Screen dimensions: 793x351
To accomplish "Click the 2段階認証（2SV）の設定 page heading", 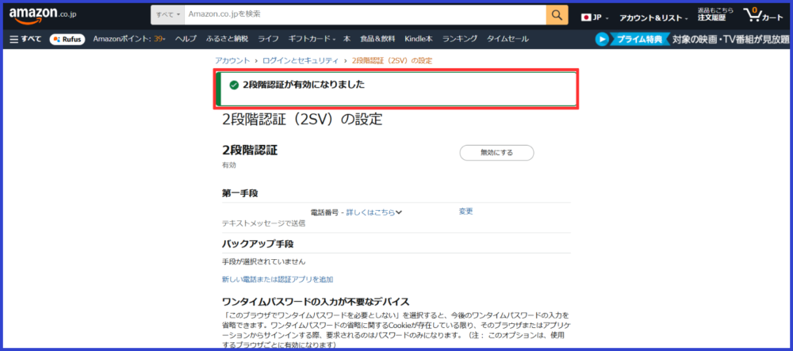I will pyautogui.click(x=302, y=119).
